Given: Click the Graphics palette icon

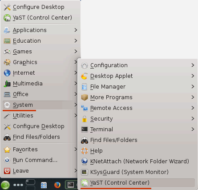Looking at the screenshot, I should tap(7, 62).
